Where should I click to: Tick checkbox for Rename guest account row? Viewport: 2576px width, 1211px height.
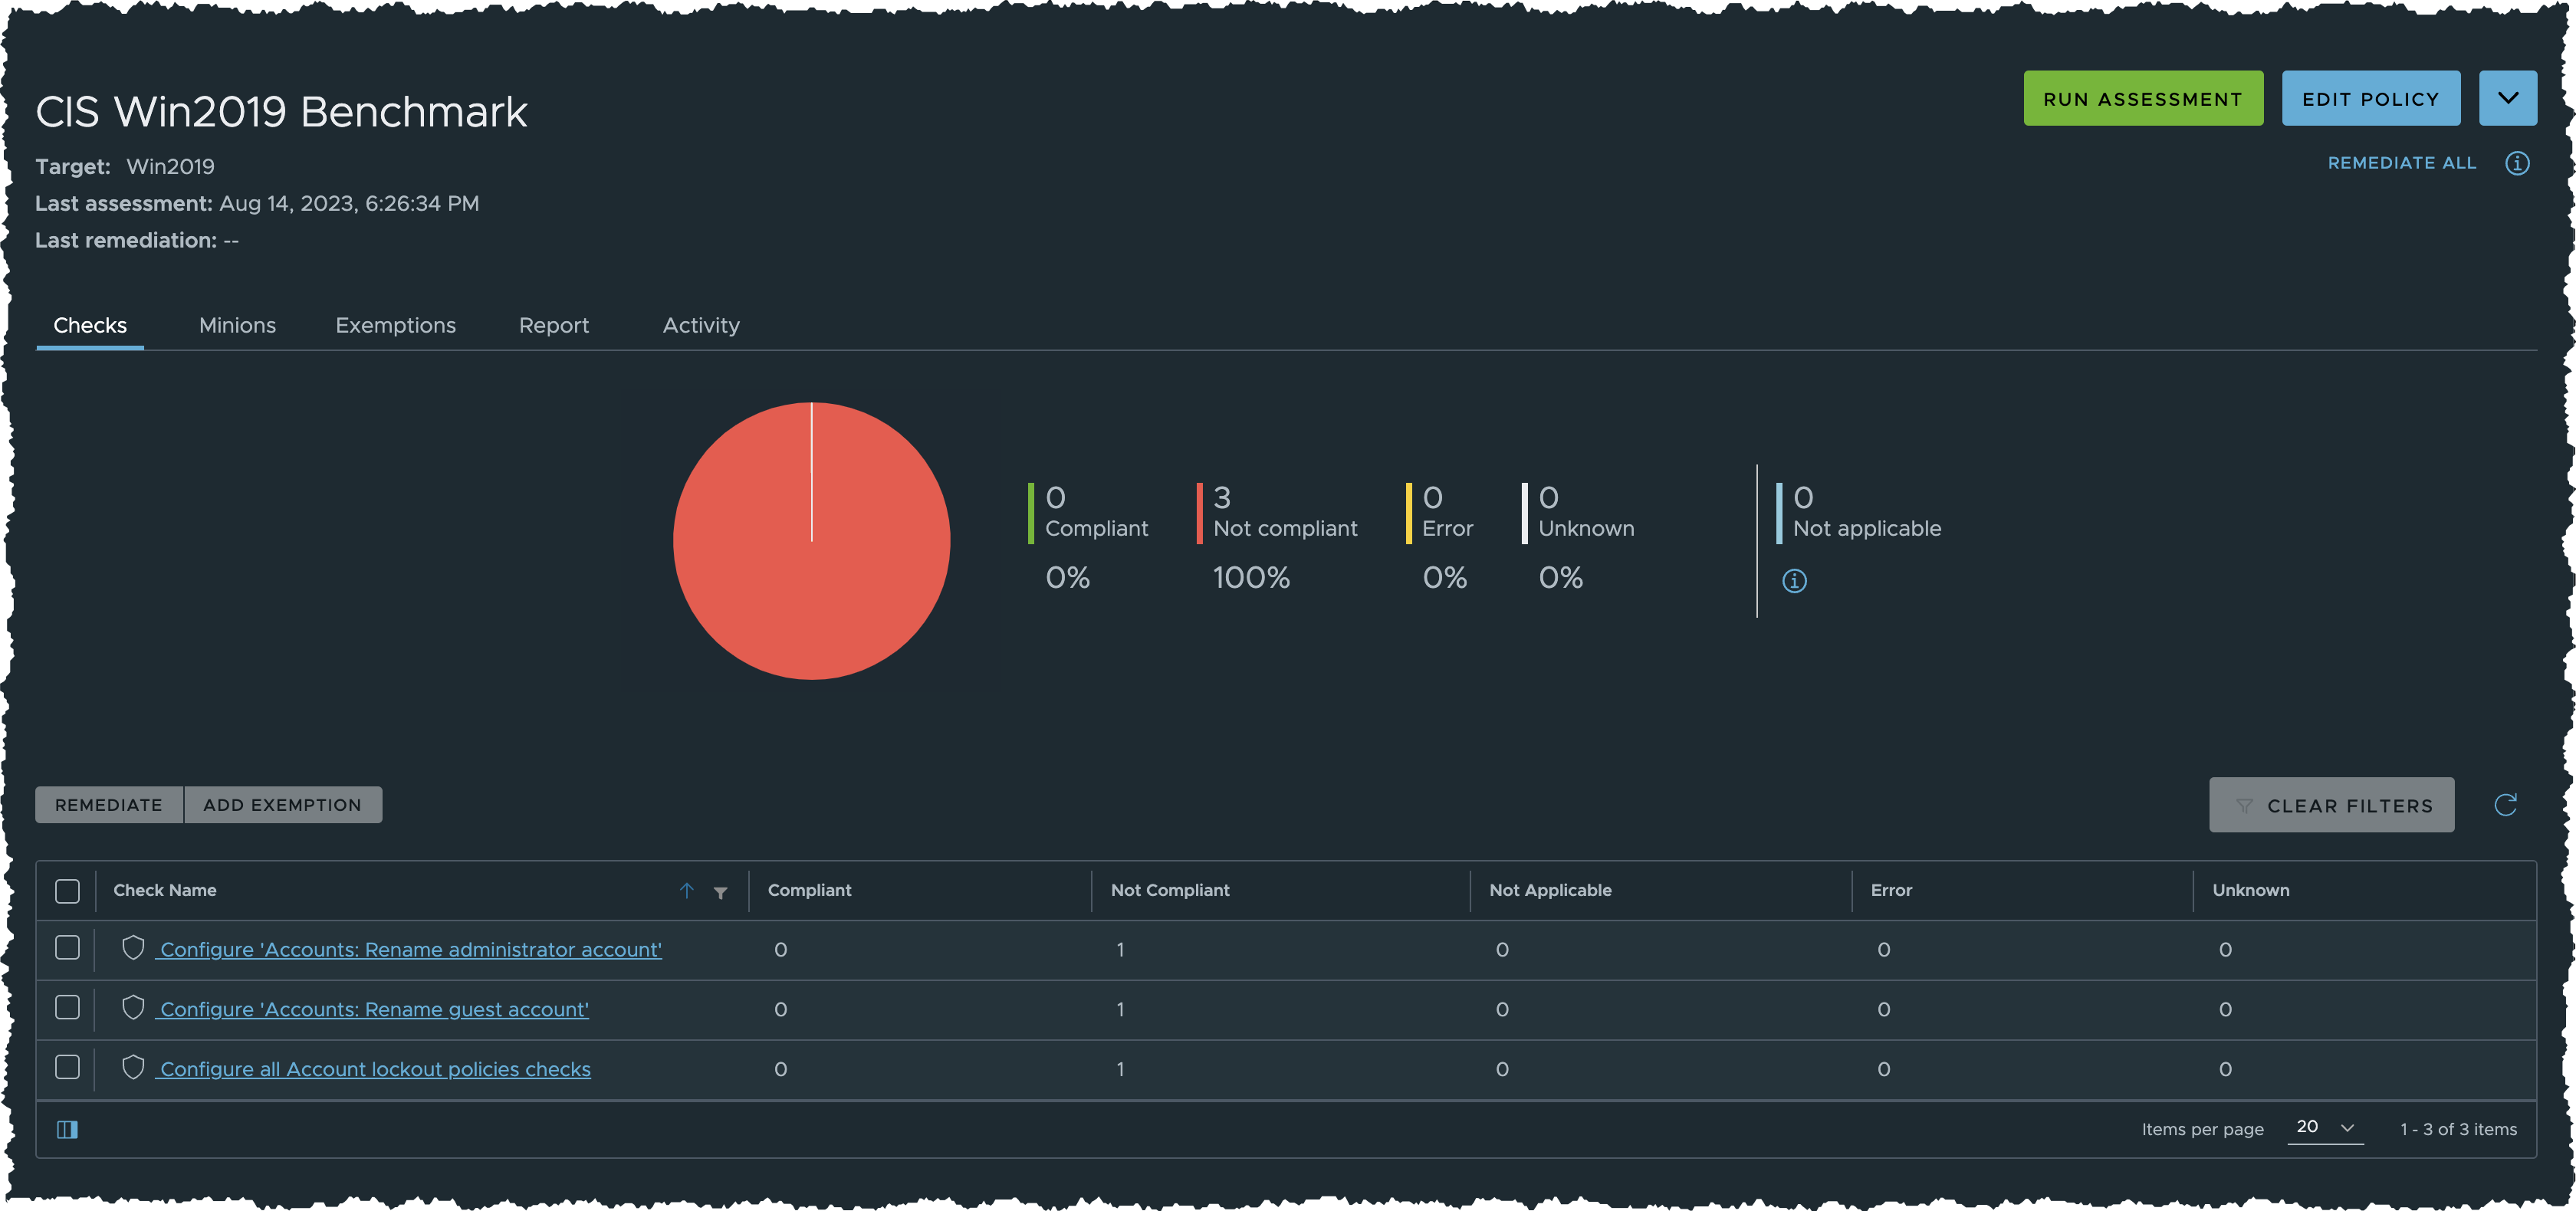click(67, 1007)
